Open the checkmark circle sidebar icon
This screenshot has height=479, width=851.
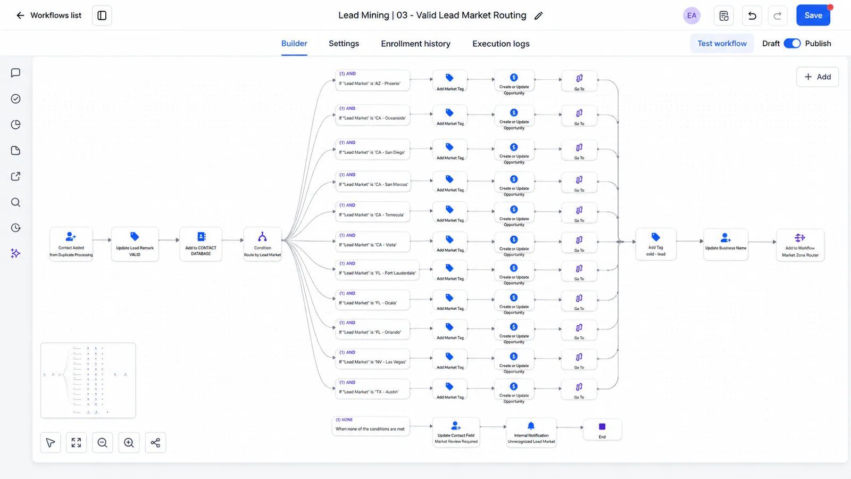click(16, 99)
